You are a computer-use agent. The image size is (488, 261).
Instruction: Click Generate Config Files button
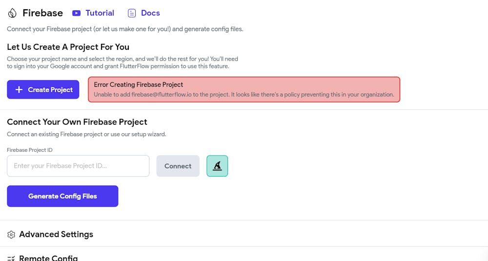click(x=62, y=196)
